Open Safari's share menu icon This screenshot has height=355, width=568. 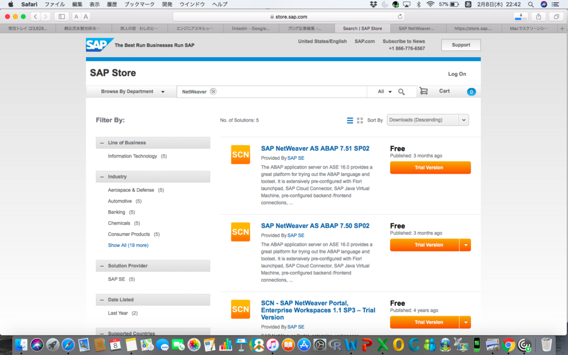tap(539, 17)
